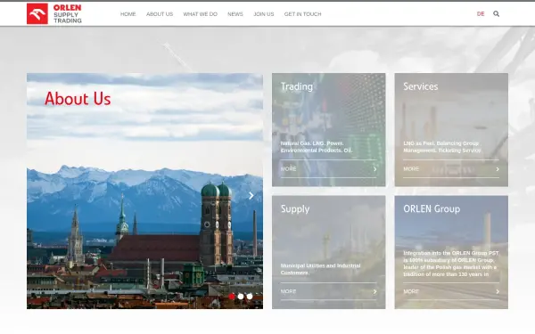Click the arrow in the Supply card

(x=374, y=291)
